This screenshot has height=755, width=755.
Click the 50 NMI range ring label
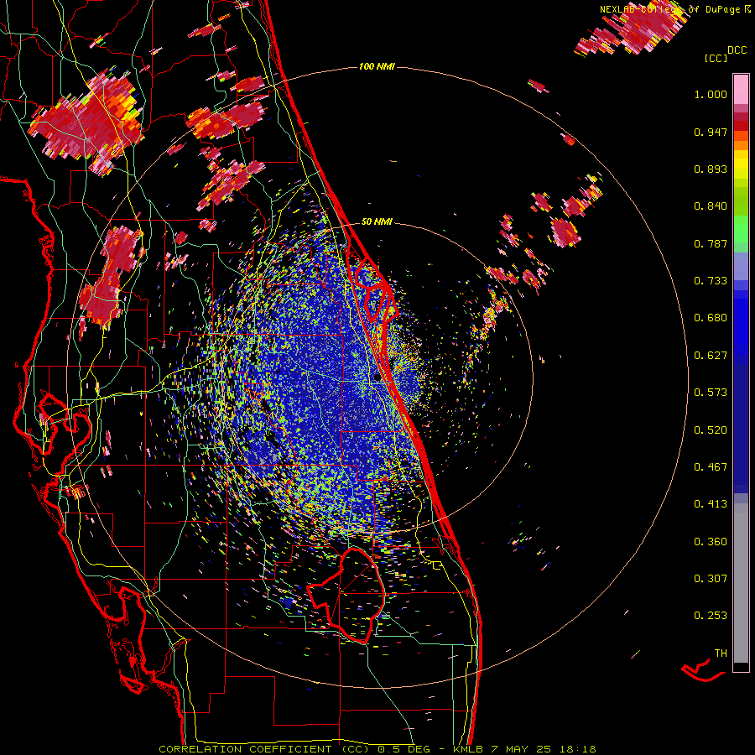pyautogui.click(x=377, y=222)
